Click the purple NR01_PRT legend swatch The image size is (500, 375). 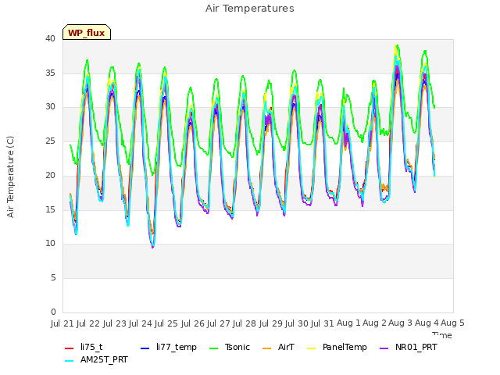pos(384,348)
